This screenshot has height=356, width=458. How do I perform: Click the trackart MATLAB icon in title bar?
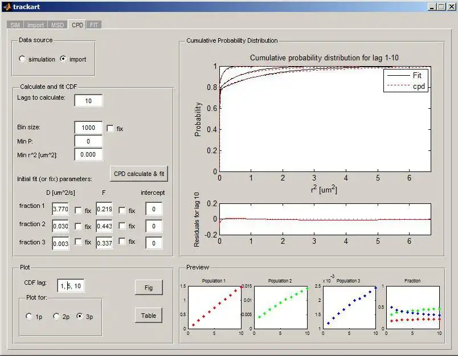7,6
